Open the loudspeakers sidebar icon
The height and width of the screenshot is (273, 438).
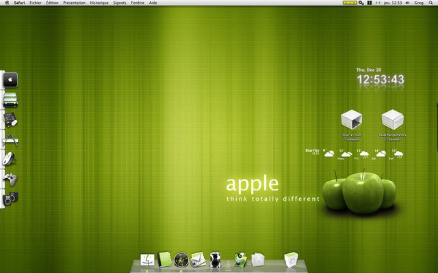(10, 199)
